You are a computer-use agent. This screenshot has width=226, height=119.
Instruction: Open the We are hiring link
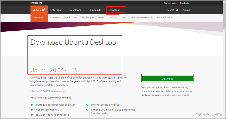[171, 3]
